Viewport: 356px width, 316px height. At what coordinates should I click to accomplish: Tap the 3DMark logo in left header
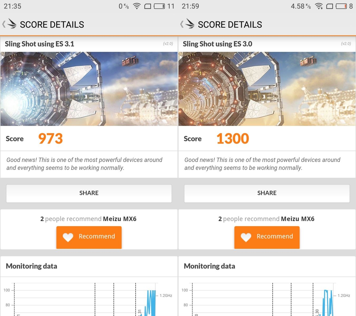pyautogui.click(x=12, y=24)
